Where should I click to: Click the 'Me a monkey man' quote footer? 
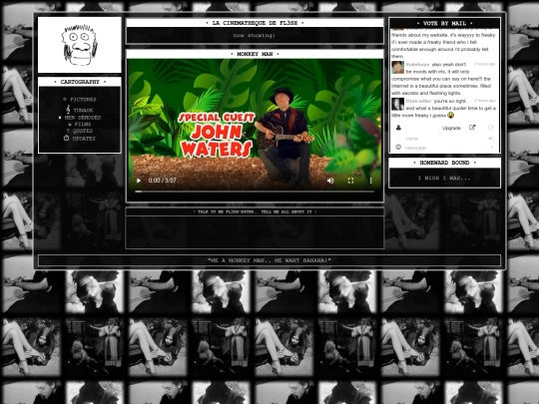(x=269, y=260)
